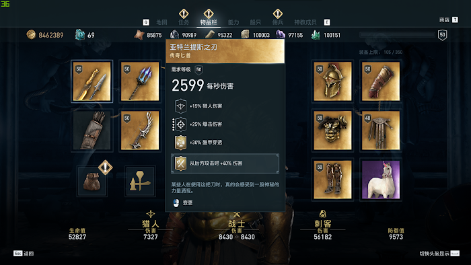Click the quiver arrows slot
The height and width of the screenshot is (265, 471).
coord(92,130)
